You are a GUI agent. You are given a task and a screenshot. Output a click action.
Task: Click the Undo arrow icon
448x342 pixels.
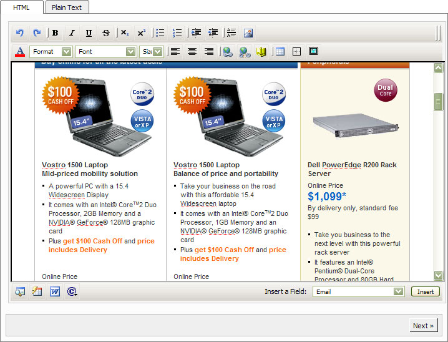point(20,33)
